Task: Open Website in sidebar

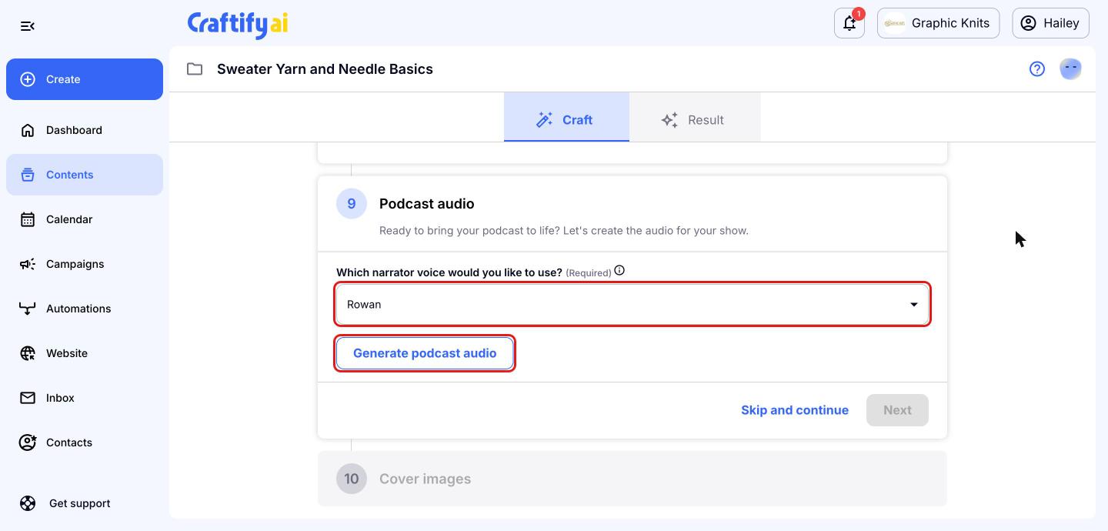Action: click(85, 353)
